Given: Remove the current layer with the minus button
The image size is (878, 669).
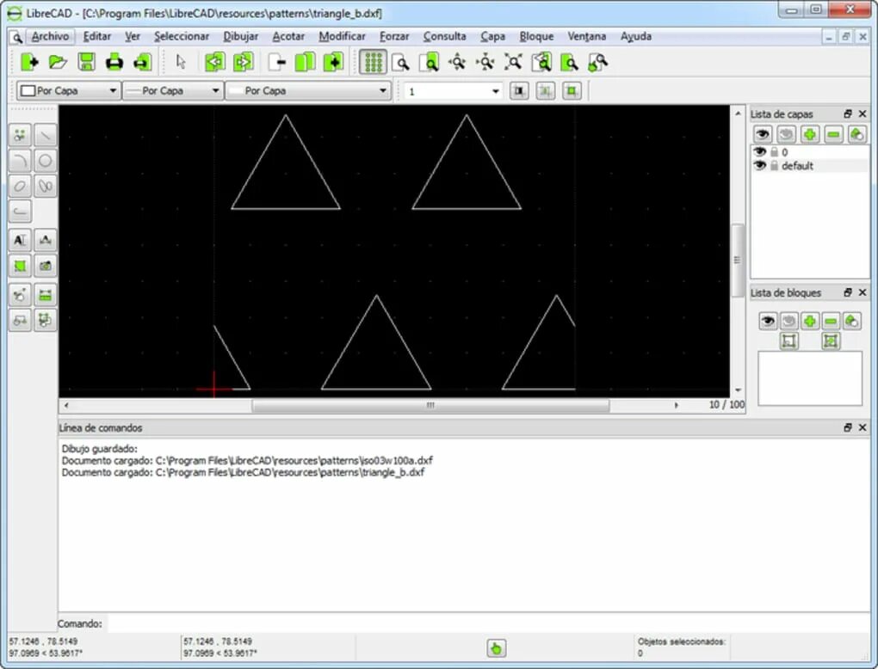Looking at the screenshot, I should coord(833,134).
